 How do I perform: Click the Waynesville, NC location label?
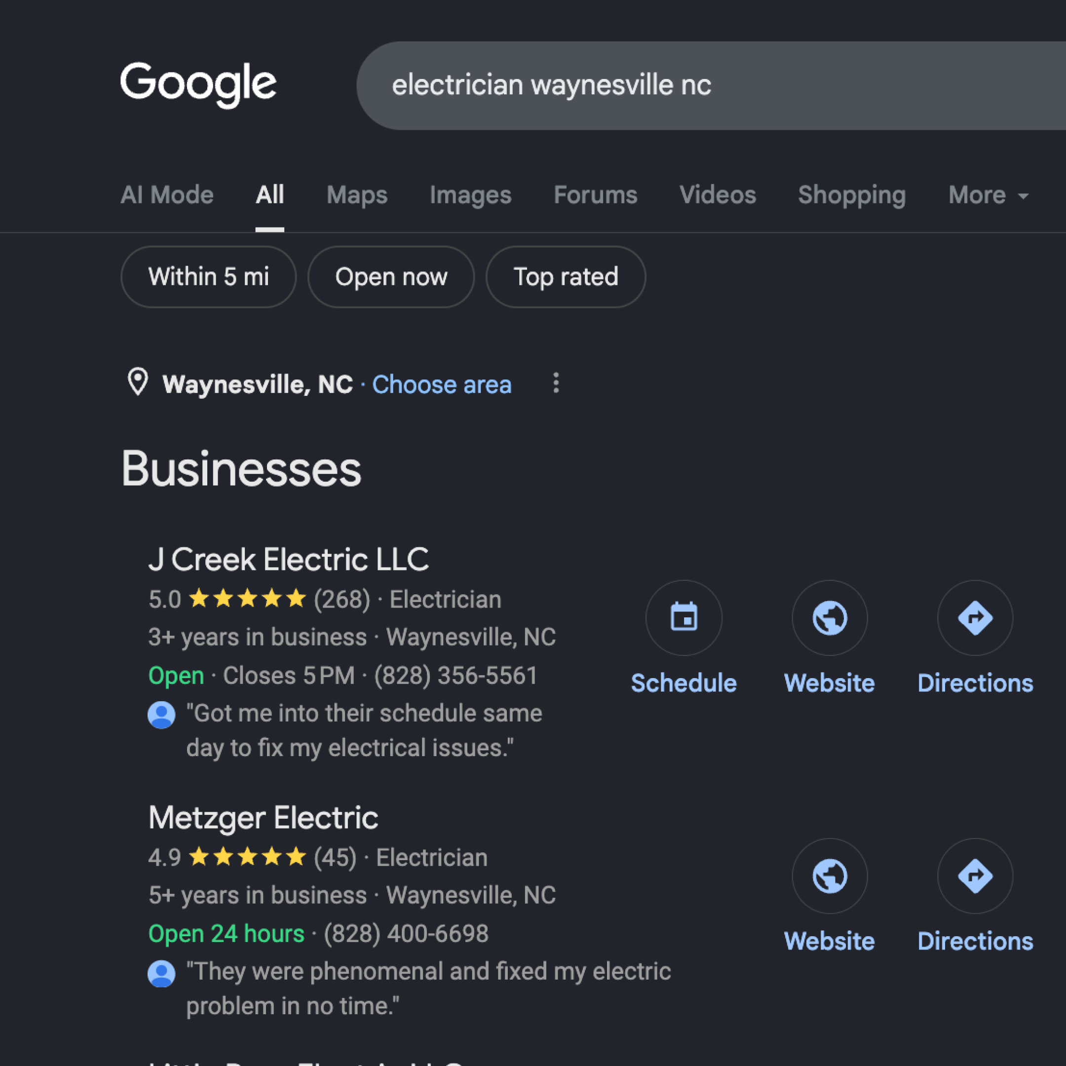[x=257, y=384]
